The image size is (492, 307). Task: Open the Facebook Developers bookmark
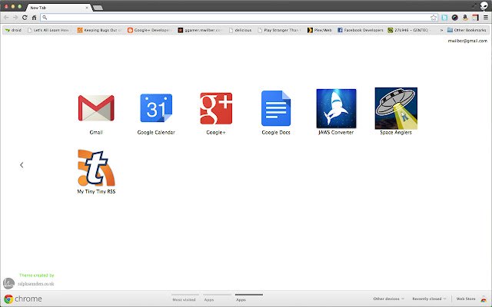pos(361,30)
